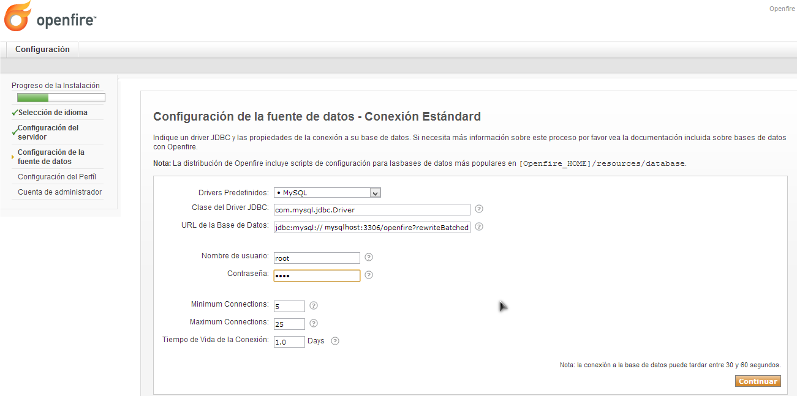Click the Days unit label

point(316,341)
